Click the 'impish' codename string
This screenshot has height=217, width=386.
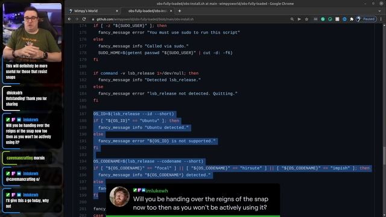340,168
